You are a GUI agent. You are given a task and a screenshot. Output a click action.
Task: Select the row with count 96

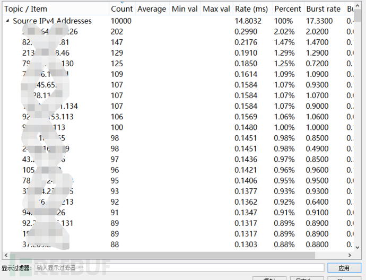point(178,170)
